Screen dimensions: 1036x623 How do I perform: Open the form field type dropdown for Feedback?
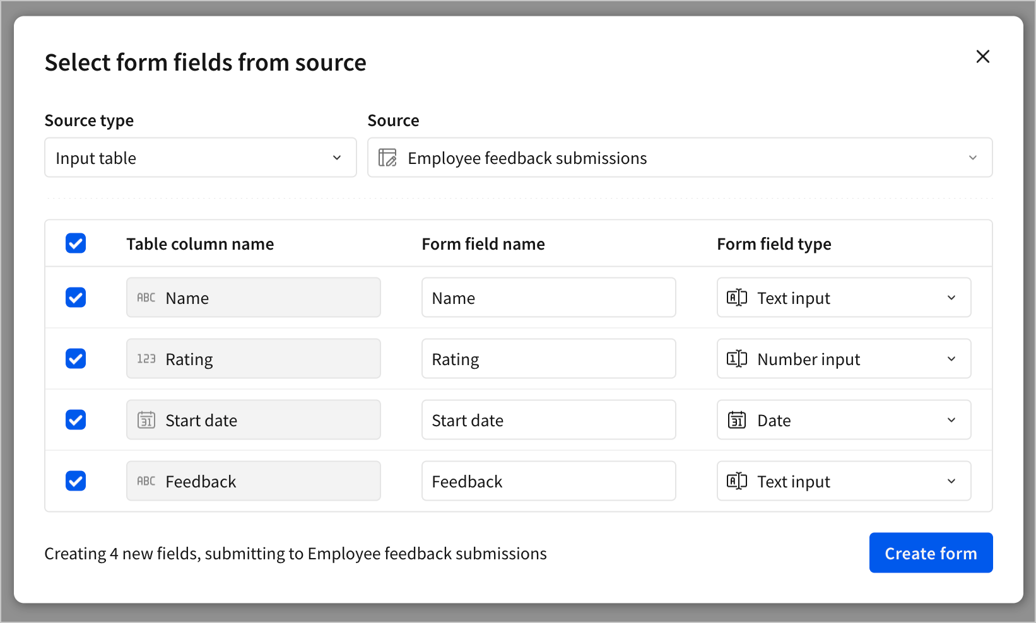pos(953,480)
